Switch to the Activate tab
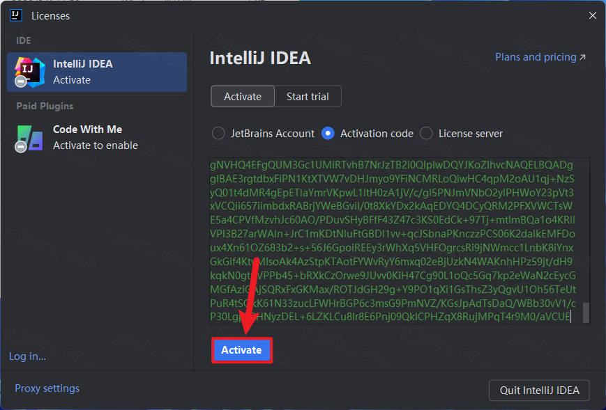 [243, 97]
